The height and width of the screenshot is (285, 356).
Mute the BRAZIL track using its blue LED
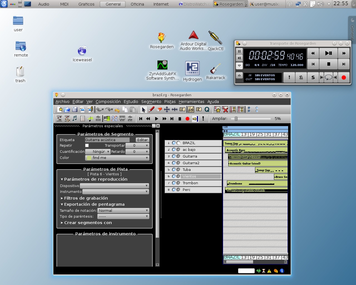(174, 143)
